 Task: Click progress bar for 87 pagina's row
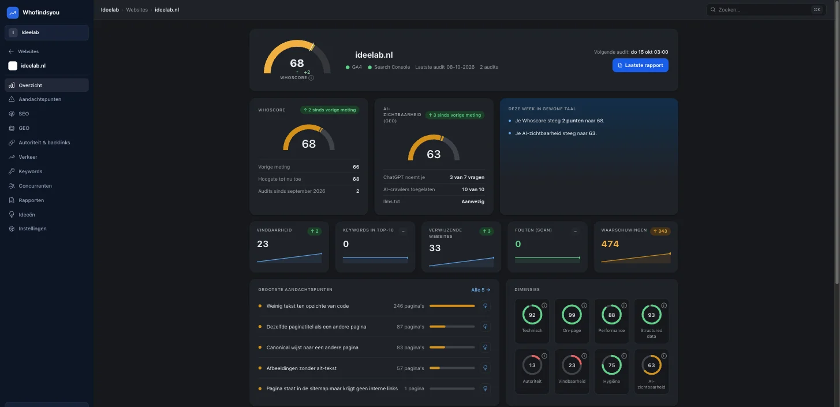452,327
